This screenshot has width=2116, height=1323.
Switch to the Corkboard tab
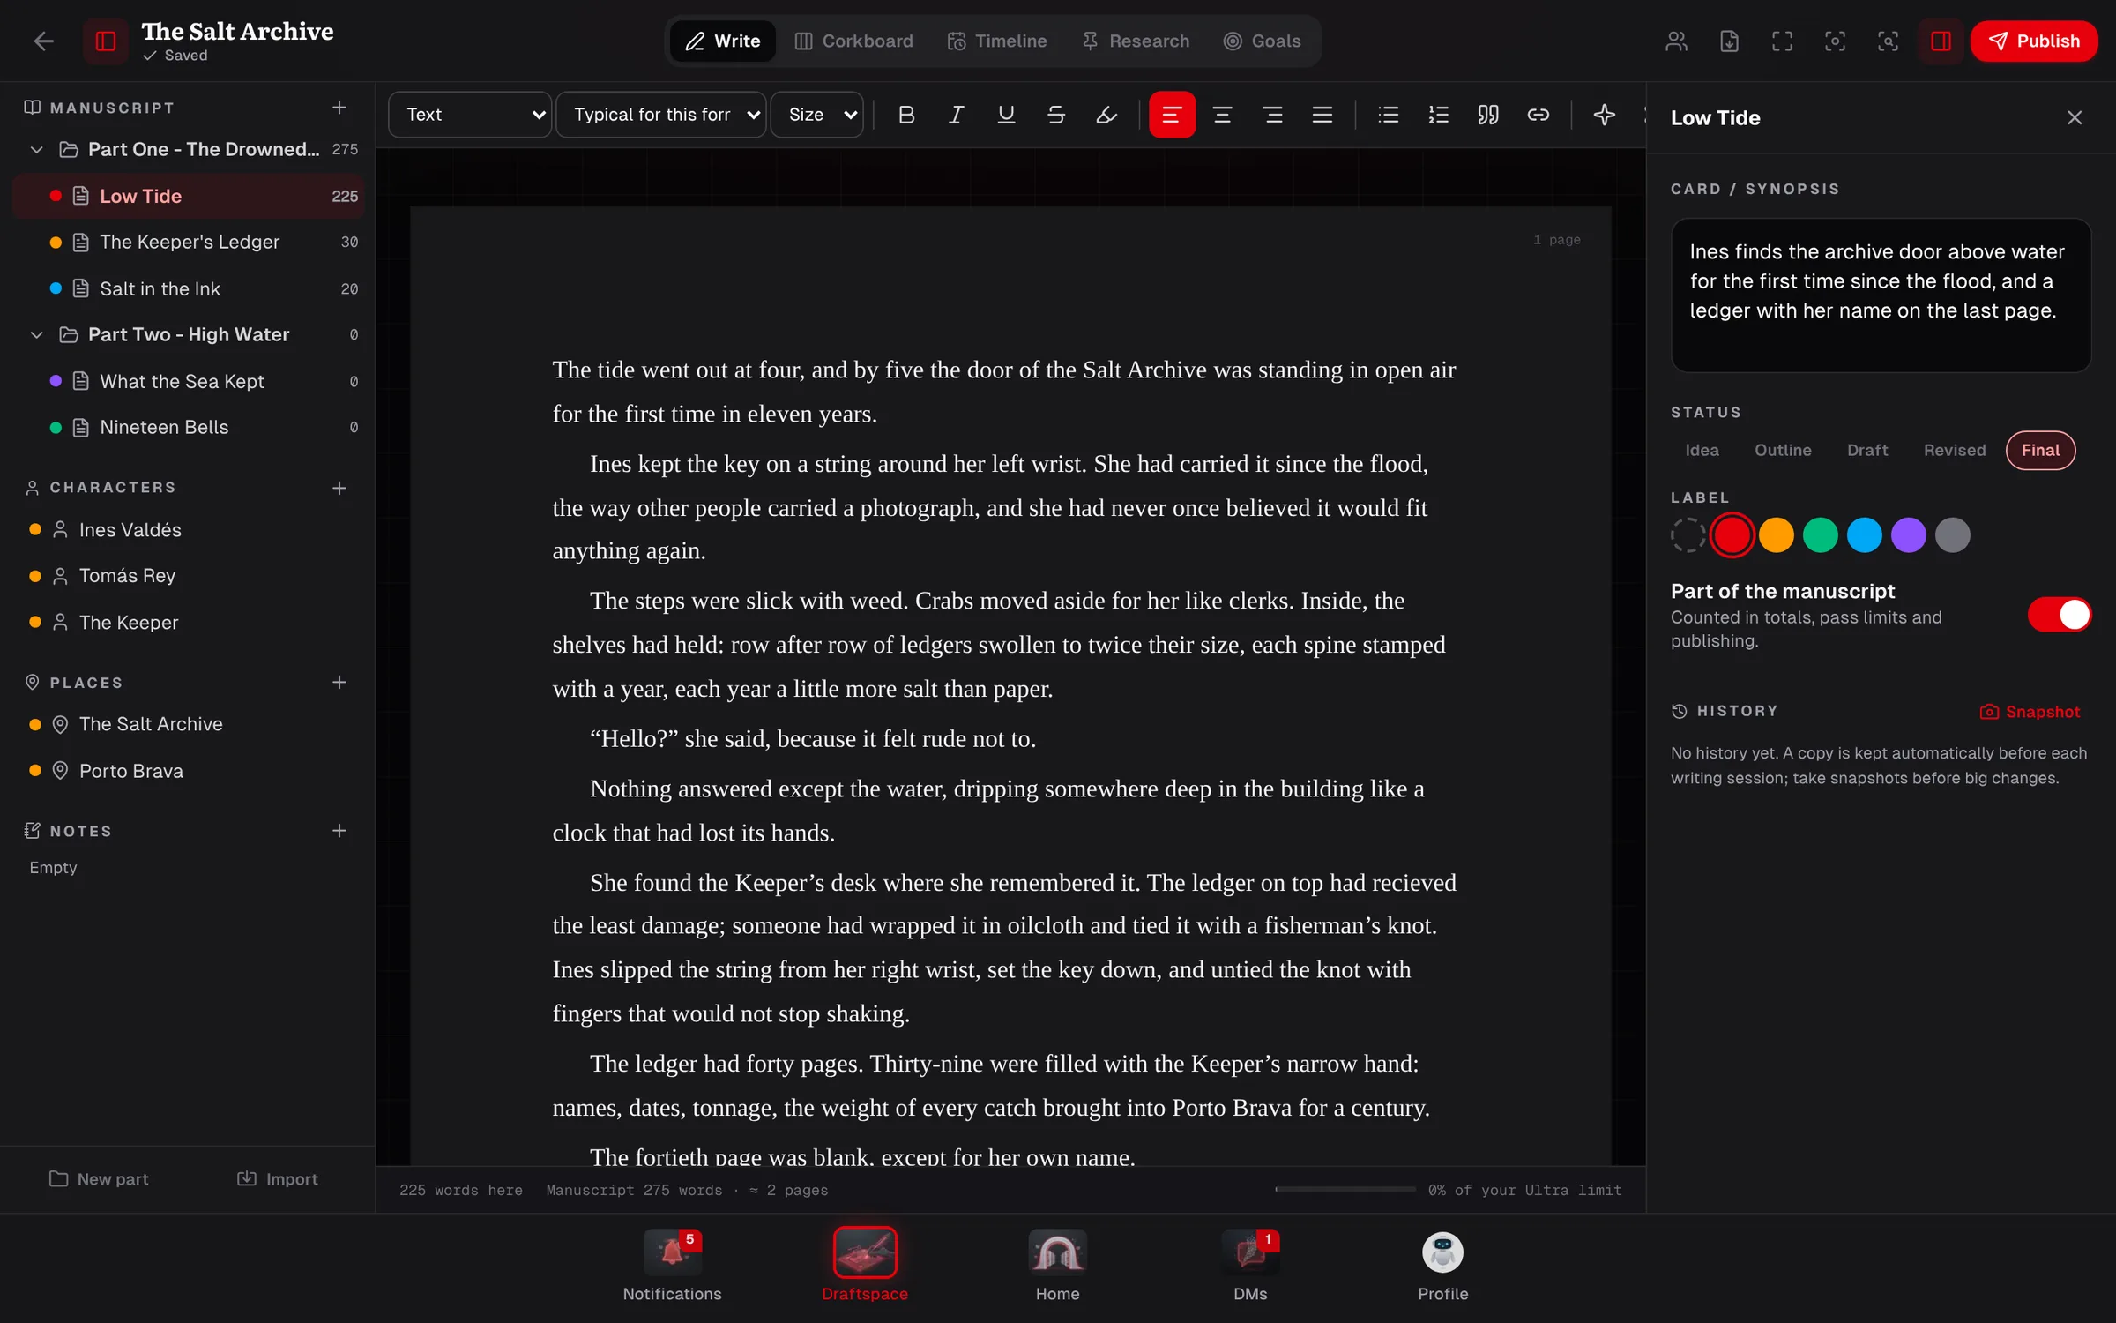tap(853, 41)
